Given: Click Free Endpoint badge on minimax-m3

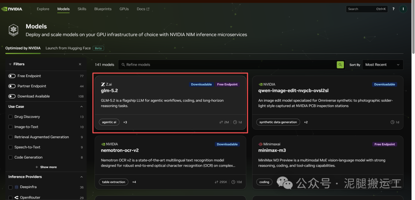Looking at the screenshot, I should [385, 144].
